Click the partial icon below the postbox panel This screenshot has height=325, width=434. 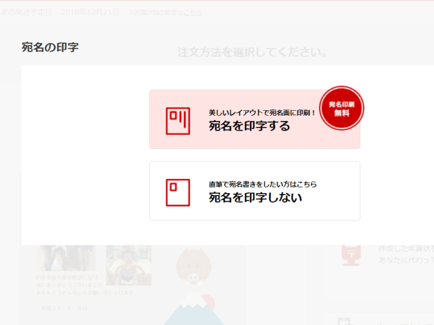[x=345, y=322]
